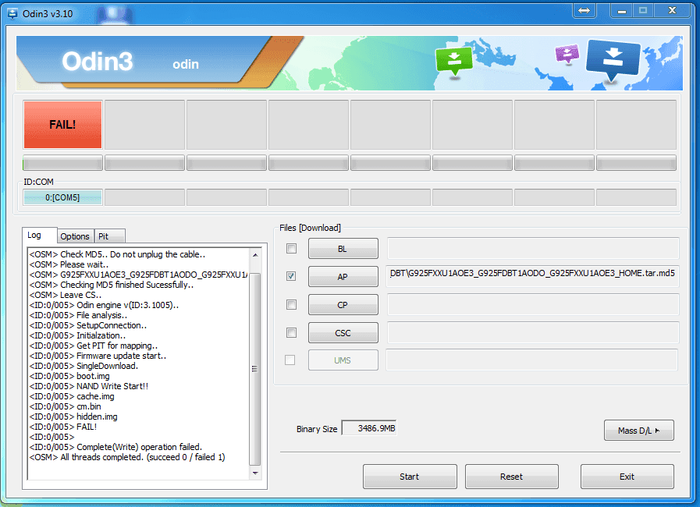700x507 pixels.
Task: Click the CSC button to pick a file
Action: pyautogui.click(x=343, y=333)
